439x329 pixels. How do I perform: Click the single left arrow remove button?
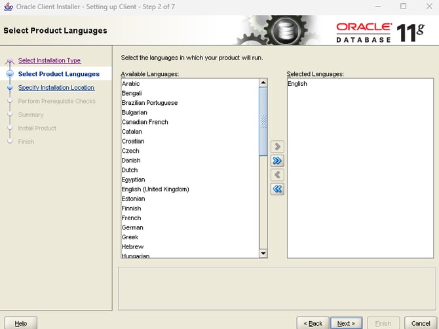pos(277,175)
